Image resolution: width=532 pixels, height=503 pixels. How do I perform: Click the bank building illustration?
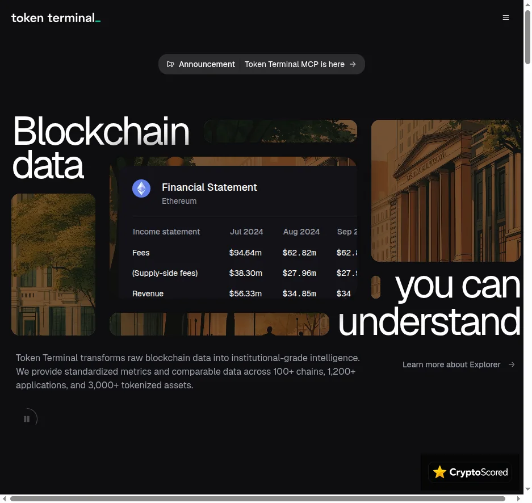446,191
